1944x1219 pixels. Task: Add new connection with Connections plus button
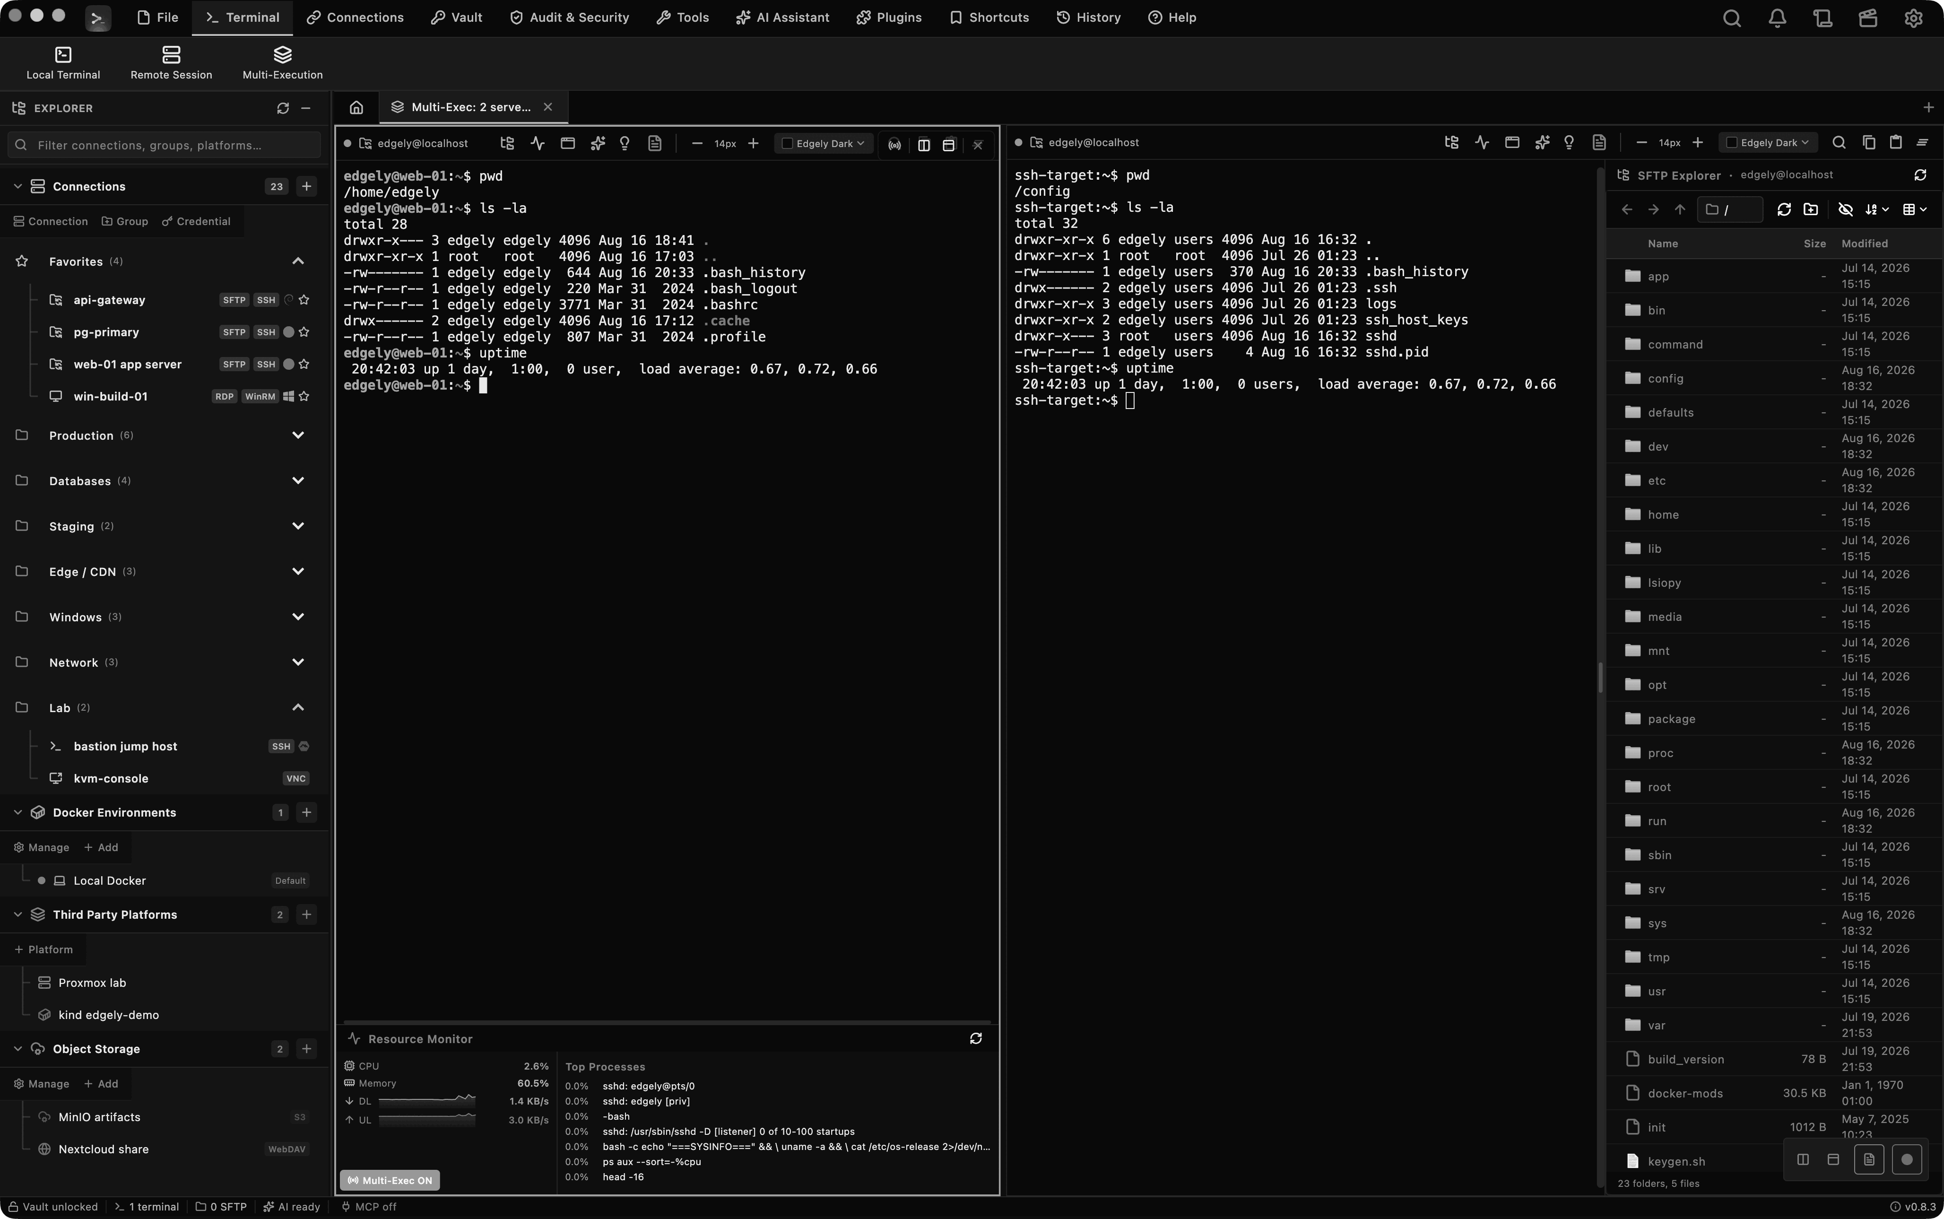[306, 186]
